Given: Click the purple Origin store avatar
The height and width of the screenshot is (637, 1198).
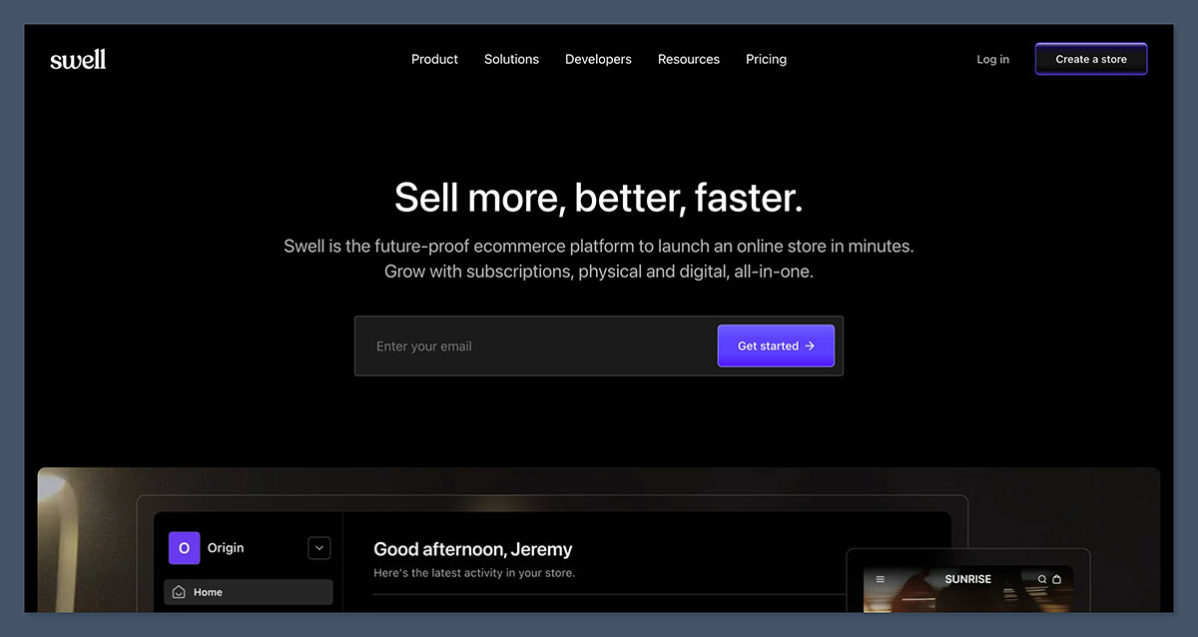Looking at the screenshot, I should click(184, 547).
